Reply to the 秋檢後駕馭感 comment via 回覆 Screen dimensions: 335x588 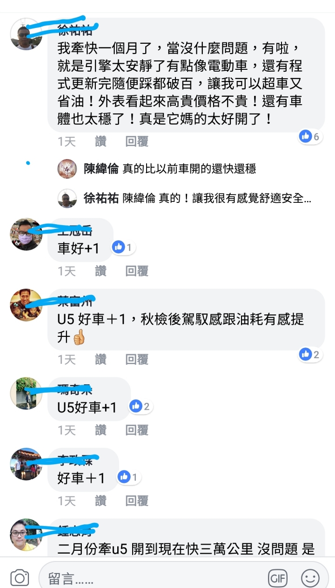(x=137, y=359)
